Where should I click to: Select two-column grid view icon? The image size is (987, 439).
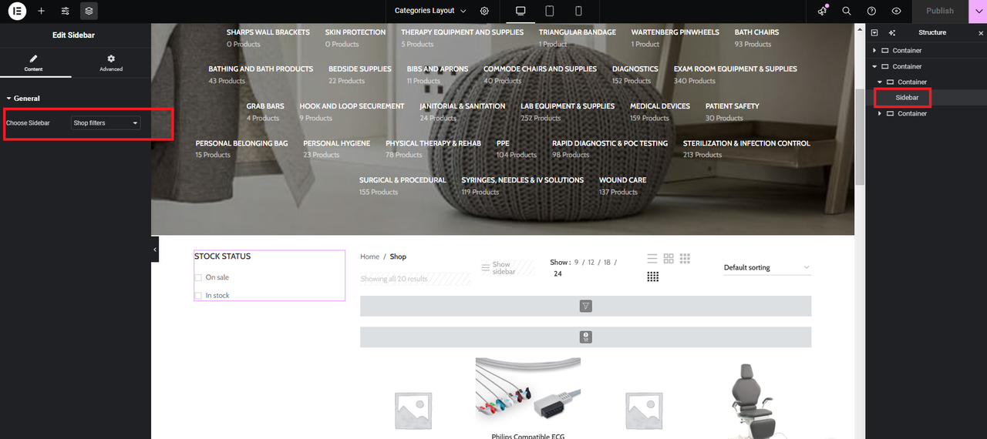point(669,258)
